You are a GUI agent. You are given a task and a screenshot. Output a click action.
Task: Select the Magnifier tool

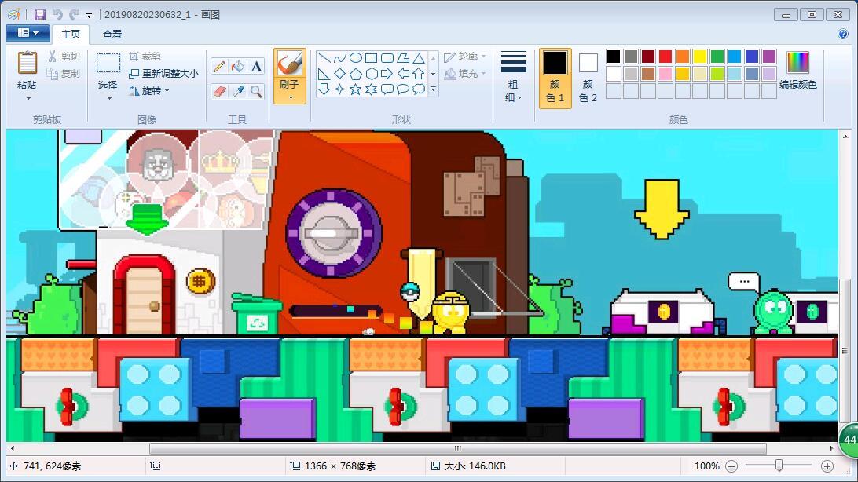[256, 91]
